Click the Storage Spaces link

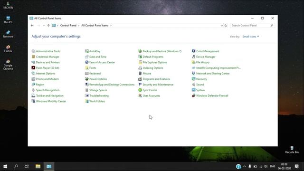point(98,90)
